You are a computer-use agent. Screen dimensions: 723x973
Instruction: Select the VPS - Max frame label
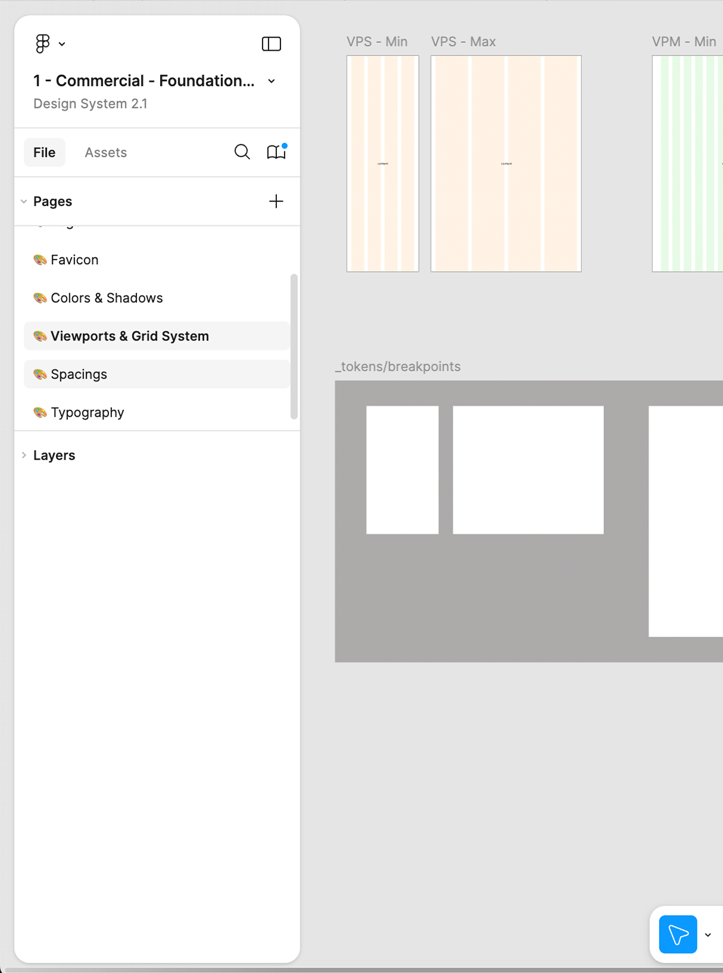pos(463,42)
